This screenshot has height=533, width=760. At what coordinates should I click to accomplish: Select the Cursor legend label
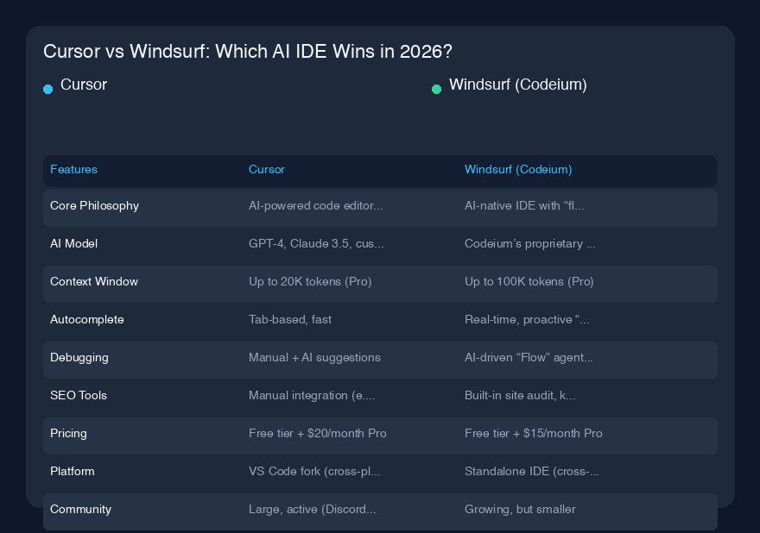click(84, 85)
